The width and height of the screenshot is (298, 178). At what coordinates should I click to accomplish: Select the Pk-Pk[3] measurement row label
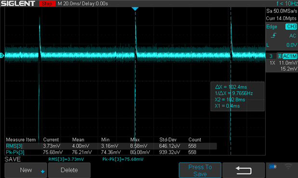(x=15, y=152)
